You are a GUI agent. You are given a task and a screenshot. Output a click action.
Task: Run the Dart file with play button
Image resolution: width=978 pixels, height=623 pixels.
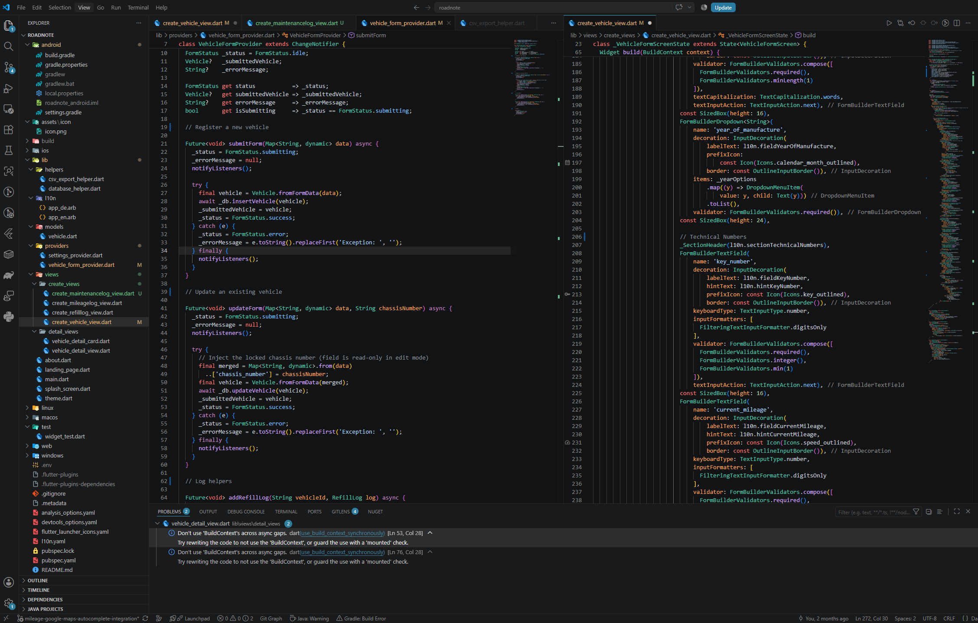[x=889, y=23]
